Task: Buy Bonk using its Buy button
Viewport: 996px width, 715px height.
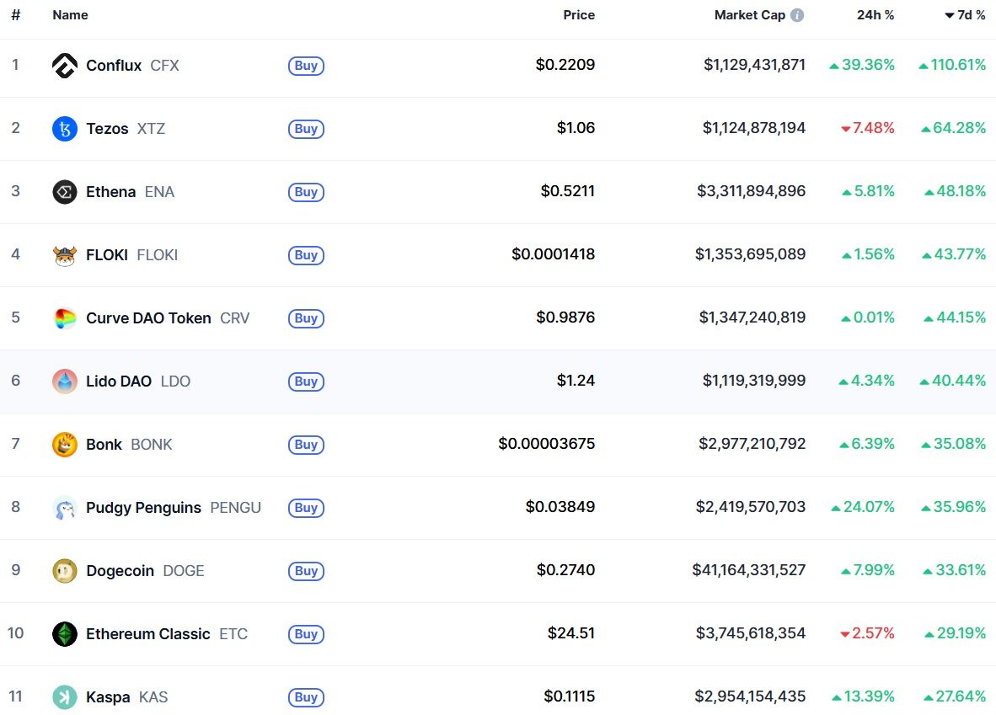Action: tap(306, 445)
